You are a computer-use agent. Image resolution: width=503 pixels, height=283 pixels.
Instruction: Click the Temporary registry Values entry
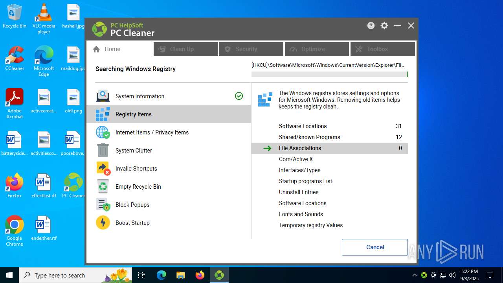pos(329,225)
